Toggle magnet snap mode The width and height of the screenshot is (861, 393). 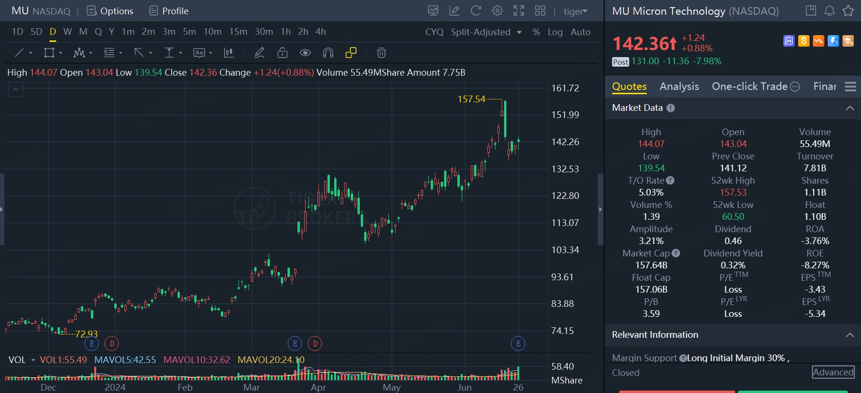(x=328, y=53)
